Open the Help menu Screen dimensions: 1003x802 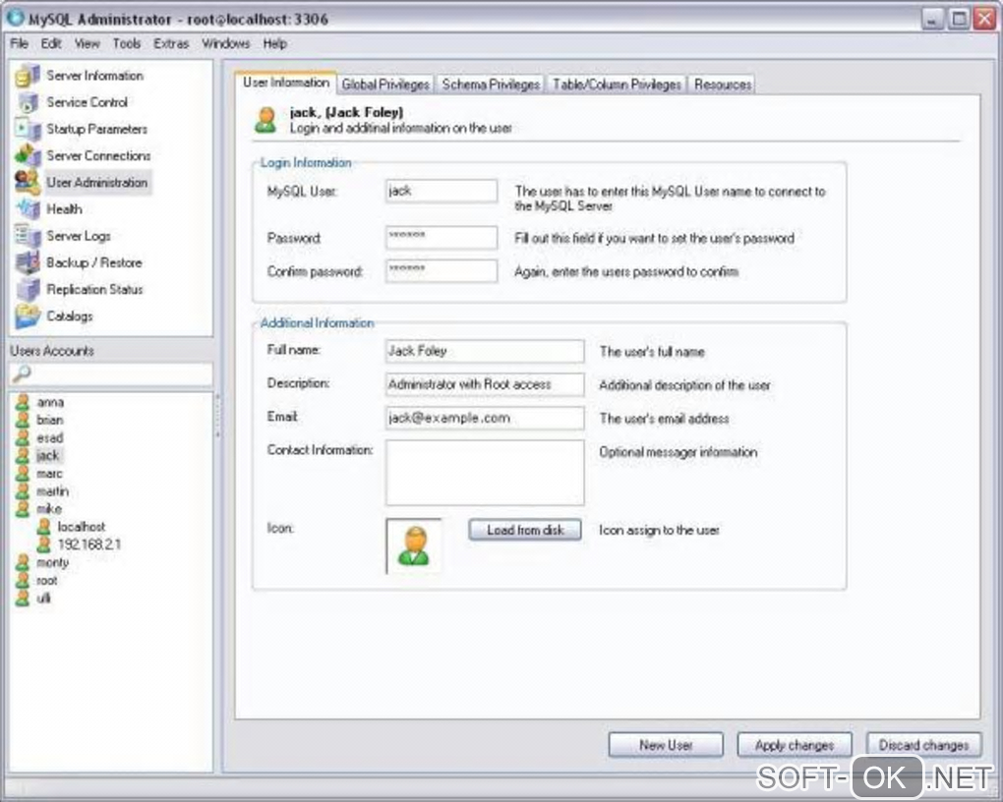point(275,43)
